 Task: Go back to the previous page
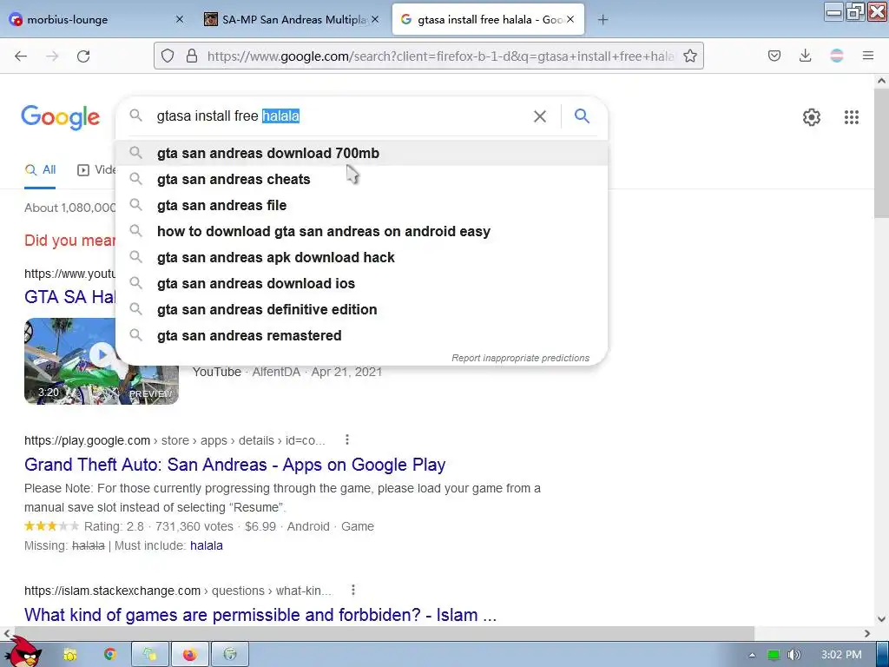click(x=21, y=56)
